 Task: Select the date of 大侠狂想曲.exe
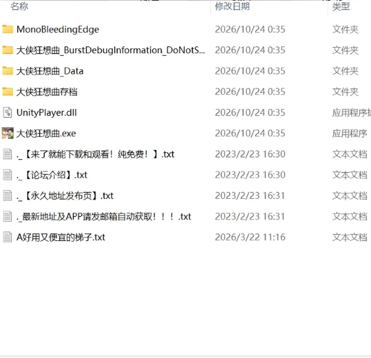250,133
